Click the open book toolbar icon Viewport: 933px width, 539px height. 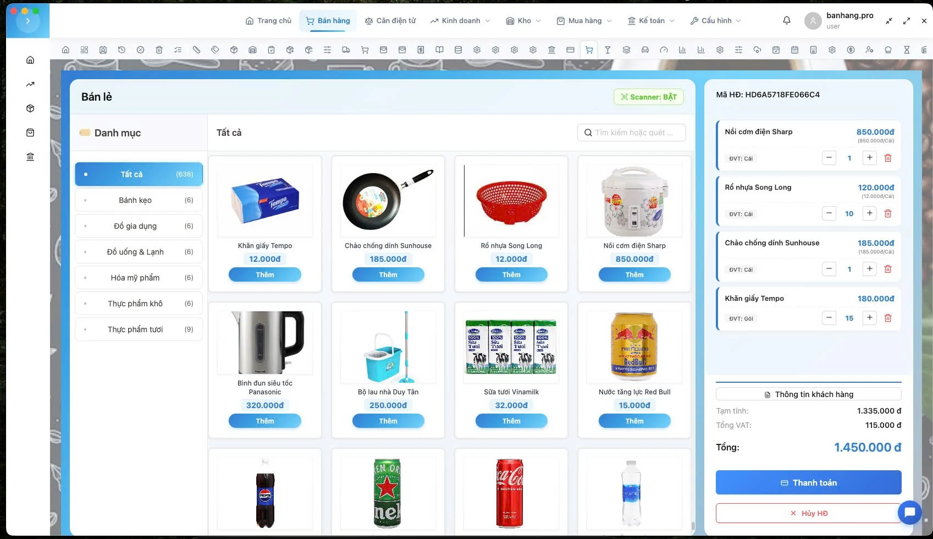tap(439, 50)
